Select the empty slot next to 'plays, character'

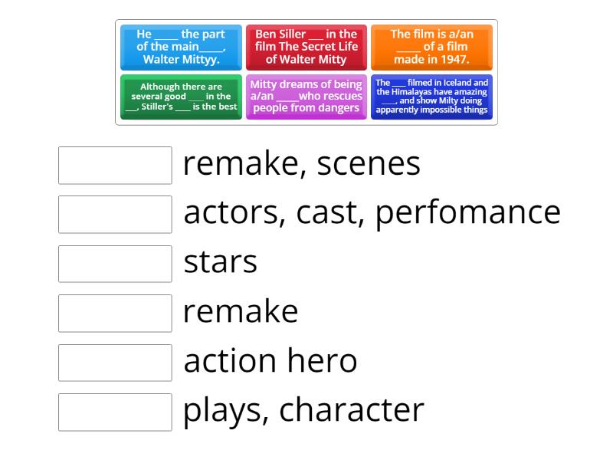point(114,412)
